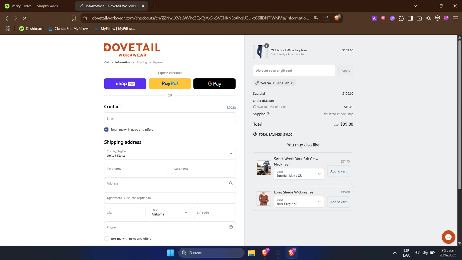
Task: Remove the WALNUTPROPSHOP discount code
Action: click(x=292, y=83)
